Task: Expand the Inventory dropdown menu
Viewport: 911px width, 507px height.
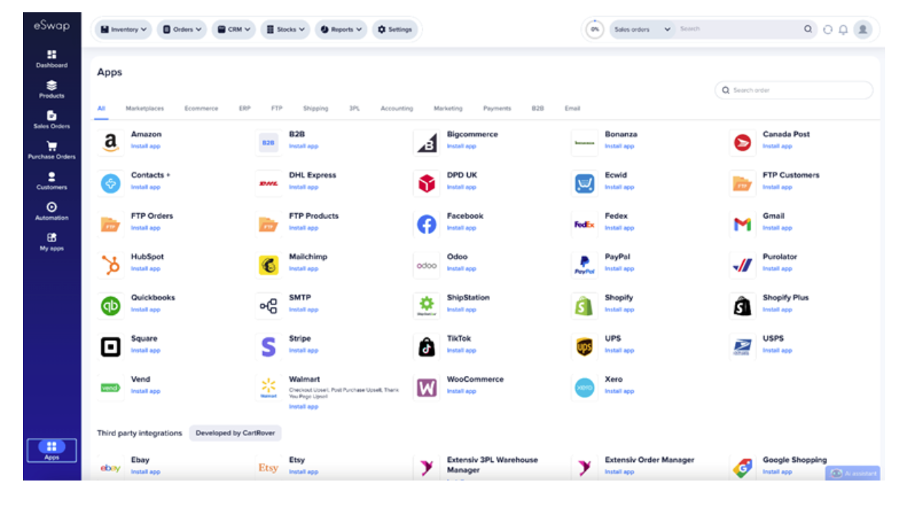Action: pyautogui.click(x=124, y=29)
